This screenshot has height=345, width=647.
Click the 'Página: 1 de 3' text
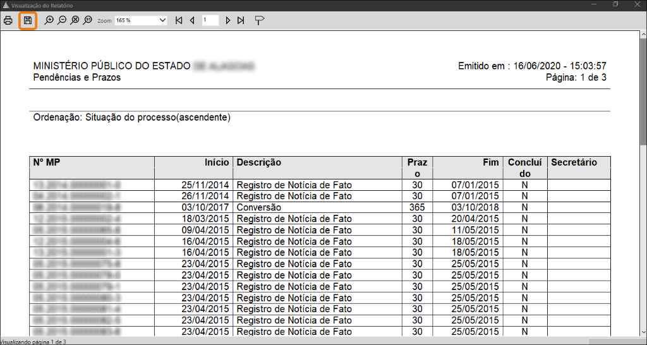pos(576,77)
